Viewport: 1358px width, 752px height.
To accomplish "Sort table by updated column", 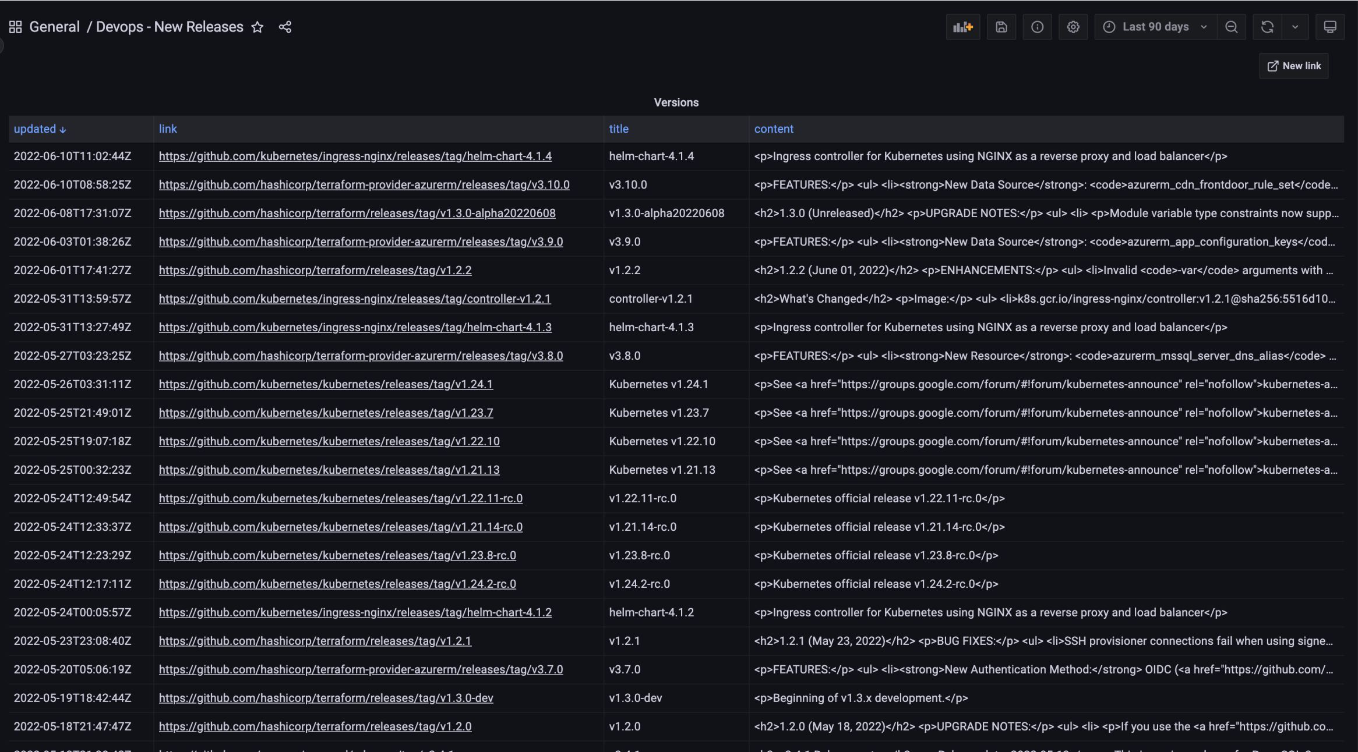I will click(35, 129).
